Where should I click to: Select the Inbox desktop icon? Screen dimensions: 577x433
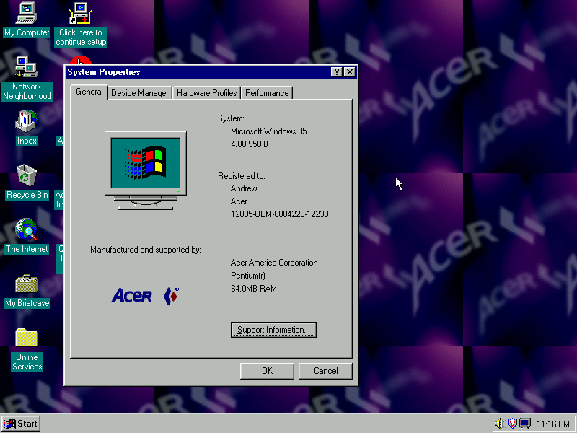pyautogui.click(x=27, y=121)
